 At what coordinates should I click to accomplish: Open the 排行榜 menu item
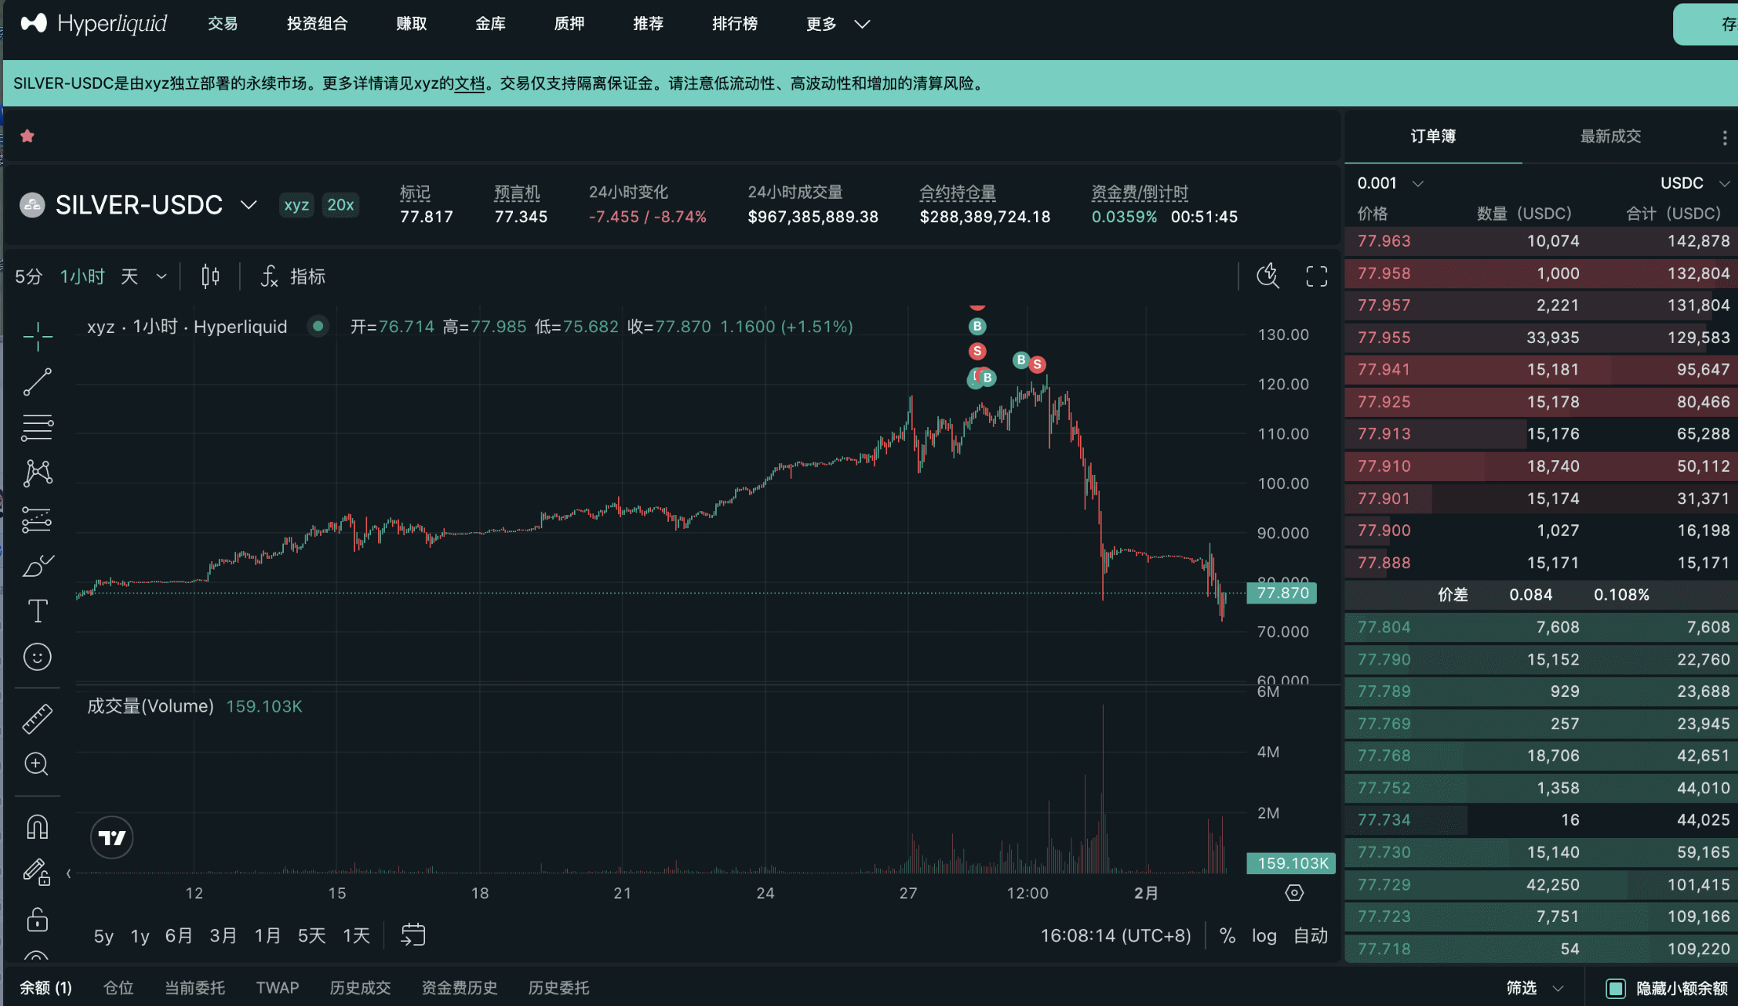point(734,24)
